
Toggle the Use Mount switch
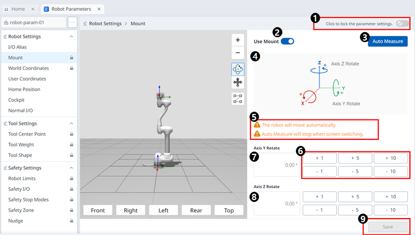pyautogui.click(x=287, y=41)
